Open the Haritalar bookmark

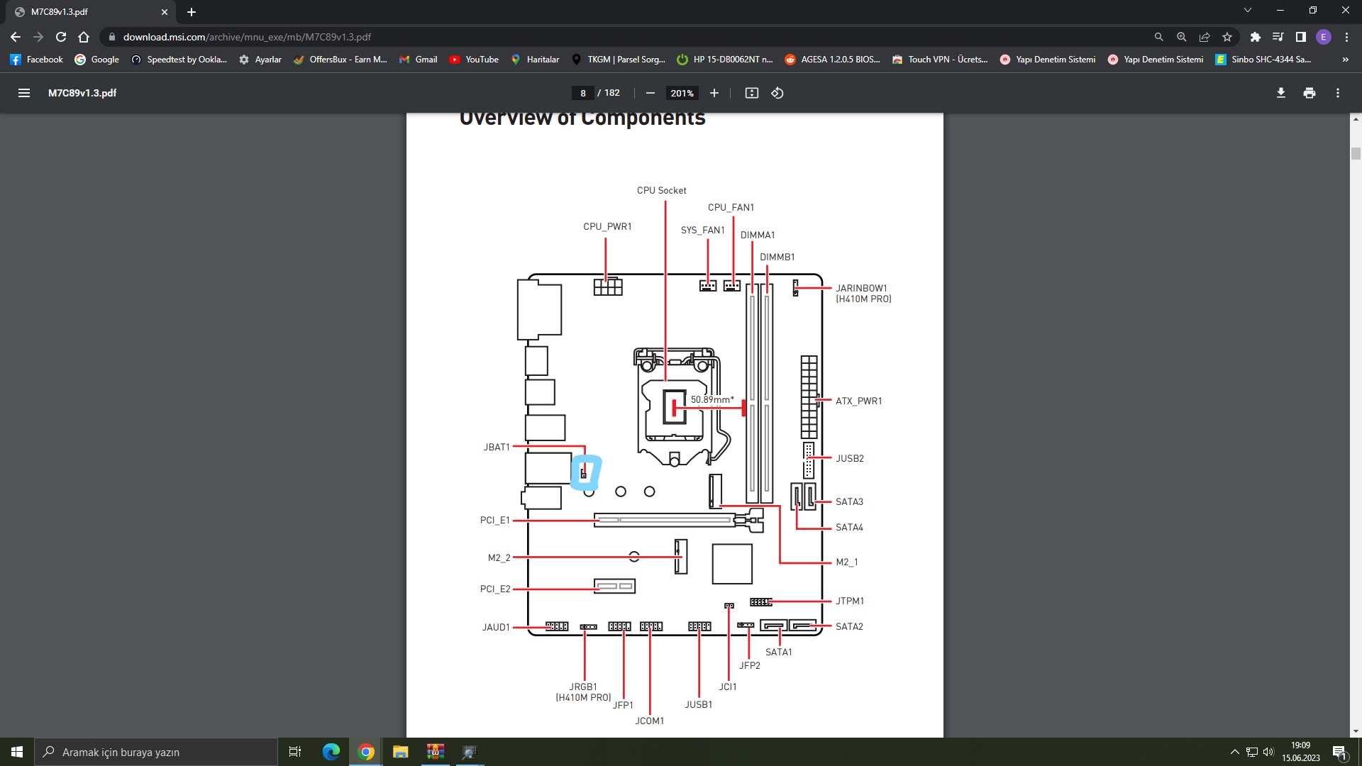[535, 60]
